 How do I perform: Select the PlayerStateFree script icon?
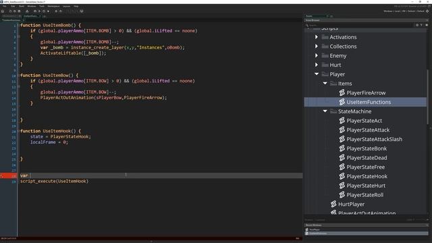pyautogui.click(x=342, y=167)
